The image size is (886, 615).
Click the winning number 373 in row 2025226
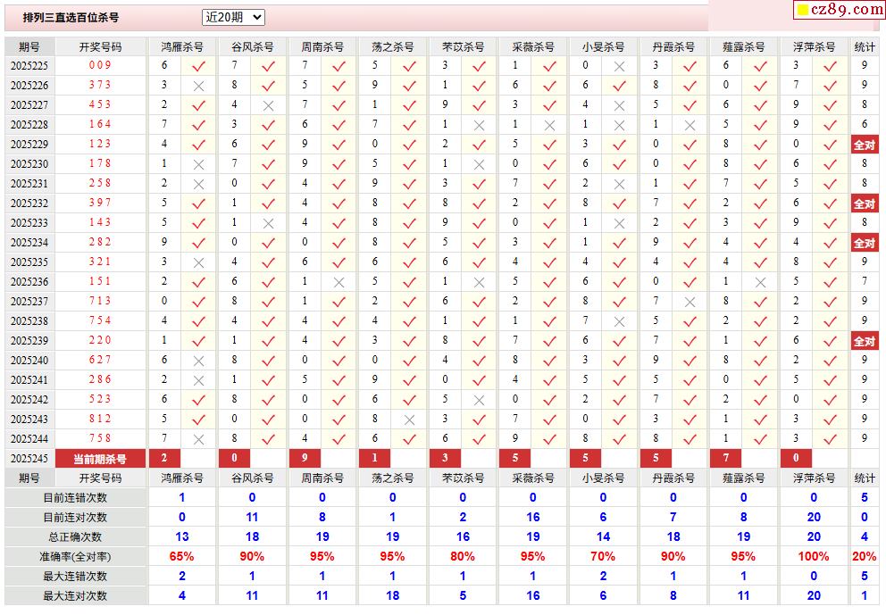pos(100,85)
